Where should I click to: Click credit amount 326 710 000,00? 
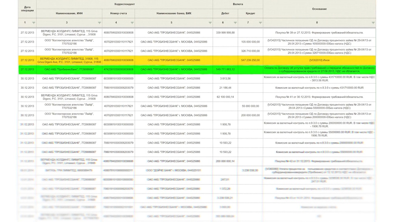point(250,51)
